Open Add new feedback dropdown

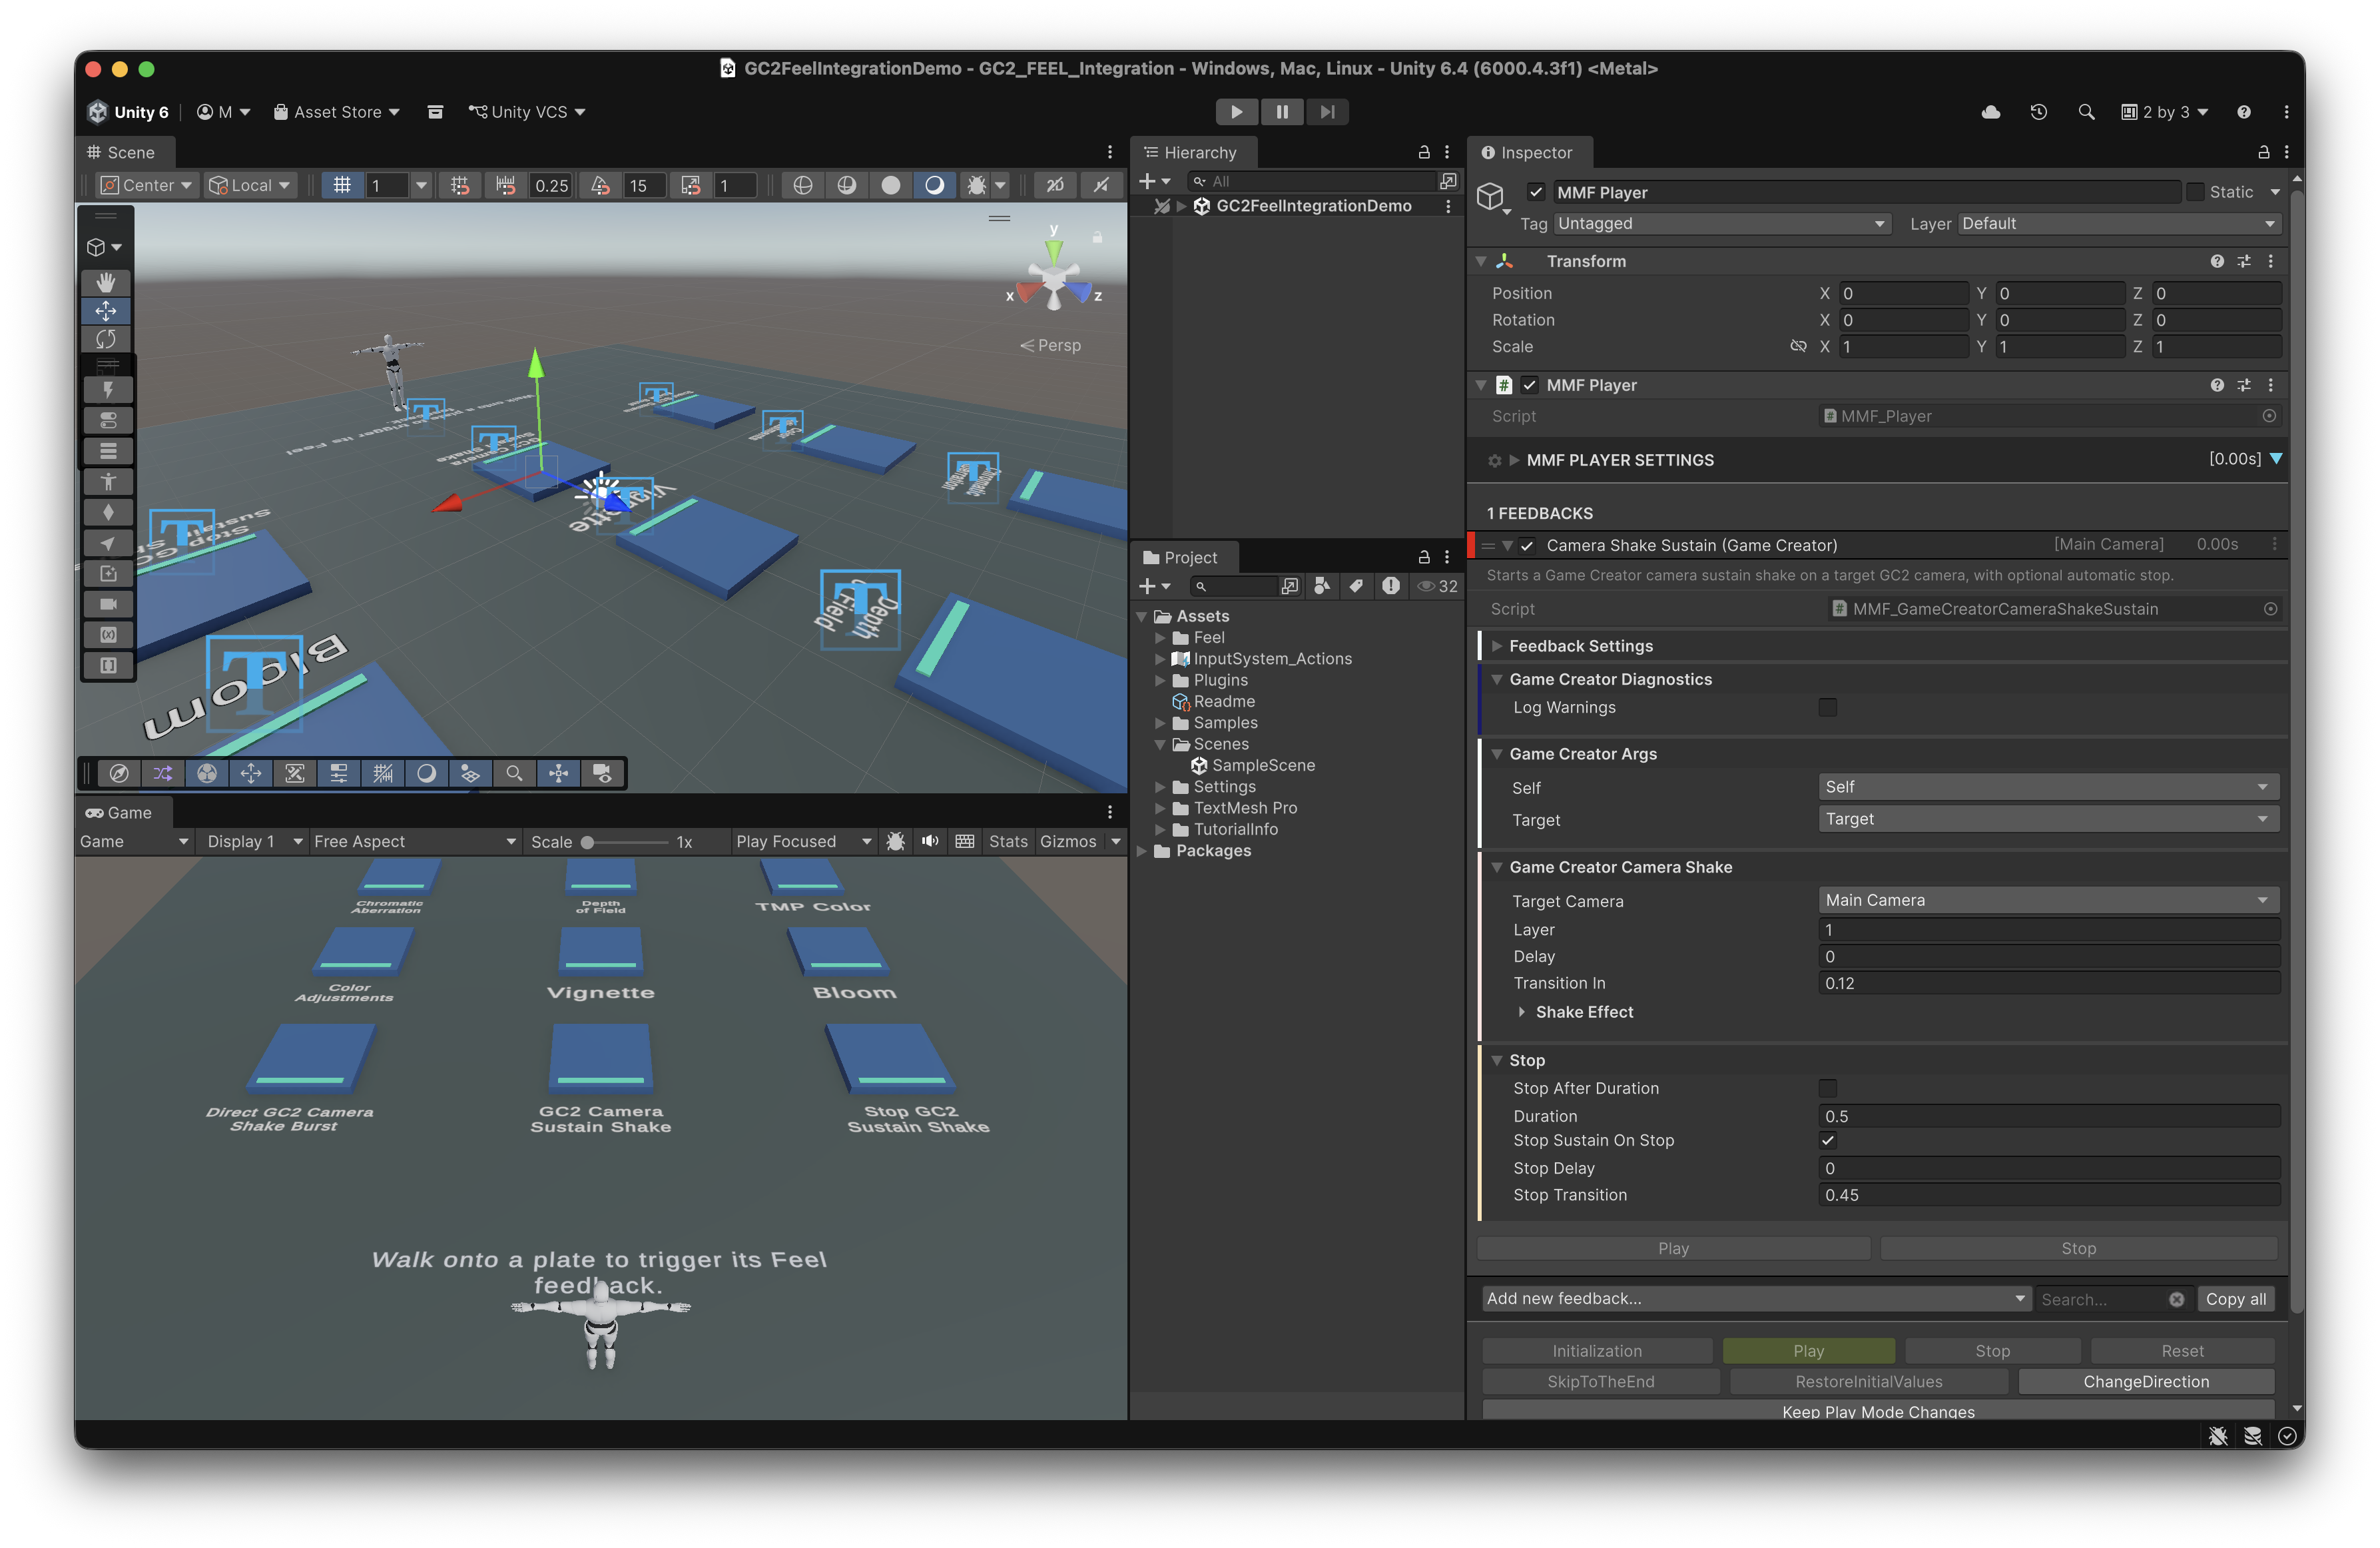coord(1756,1299)
